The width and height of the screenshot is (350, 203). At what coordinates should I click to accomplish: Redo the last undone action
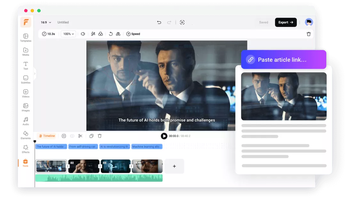pos(169,22)
